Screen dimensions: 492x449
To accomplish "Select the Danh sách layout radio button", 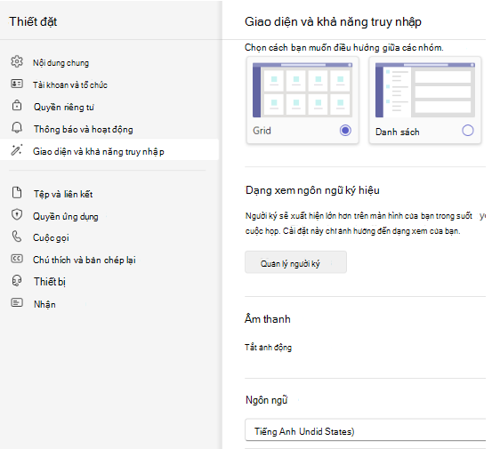I will (467, 130).
